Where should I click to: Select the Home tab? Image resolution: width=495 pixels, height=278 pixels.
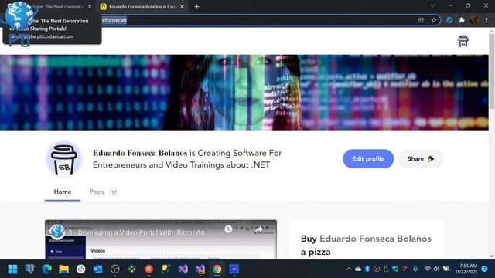click(x=63, y=192)
